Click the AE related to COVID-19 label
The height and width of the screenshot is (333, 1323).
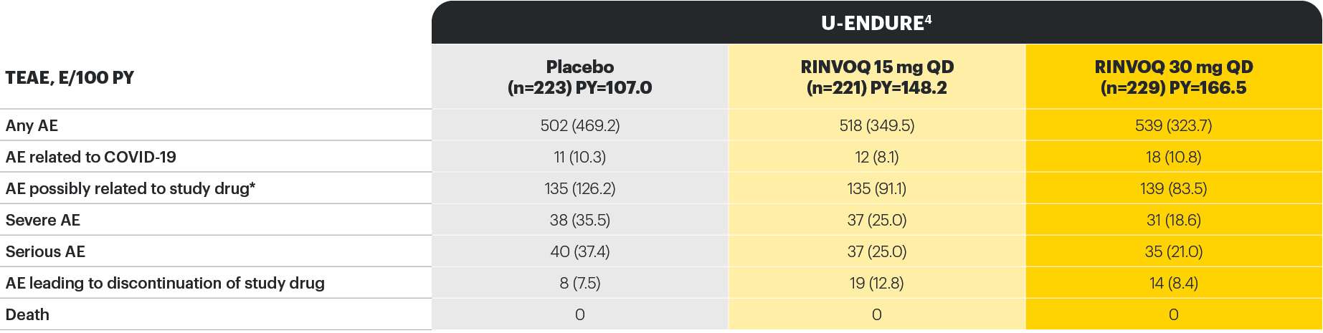point(91,157)
